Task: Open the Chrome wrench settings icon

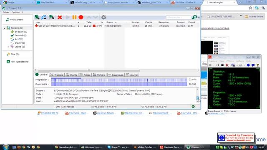Action: tap(263, 8)
